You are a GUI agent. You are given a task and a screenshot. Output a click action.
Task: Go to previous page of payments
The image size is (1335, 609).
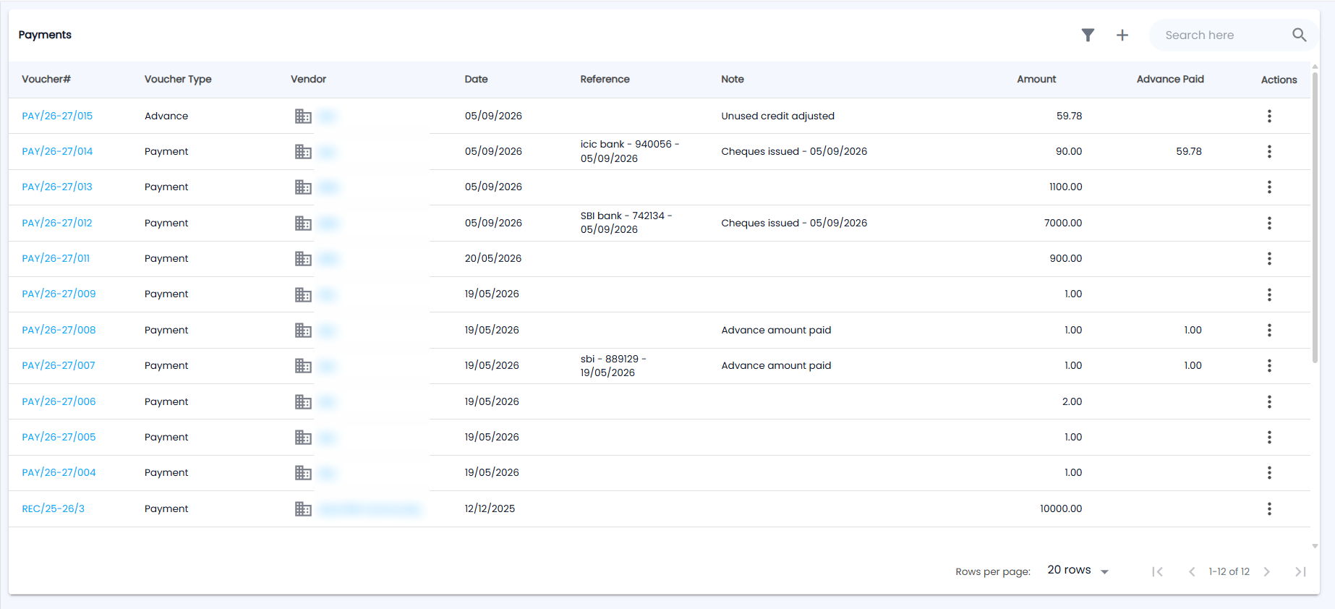pos(1192,571)
